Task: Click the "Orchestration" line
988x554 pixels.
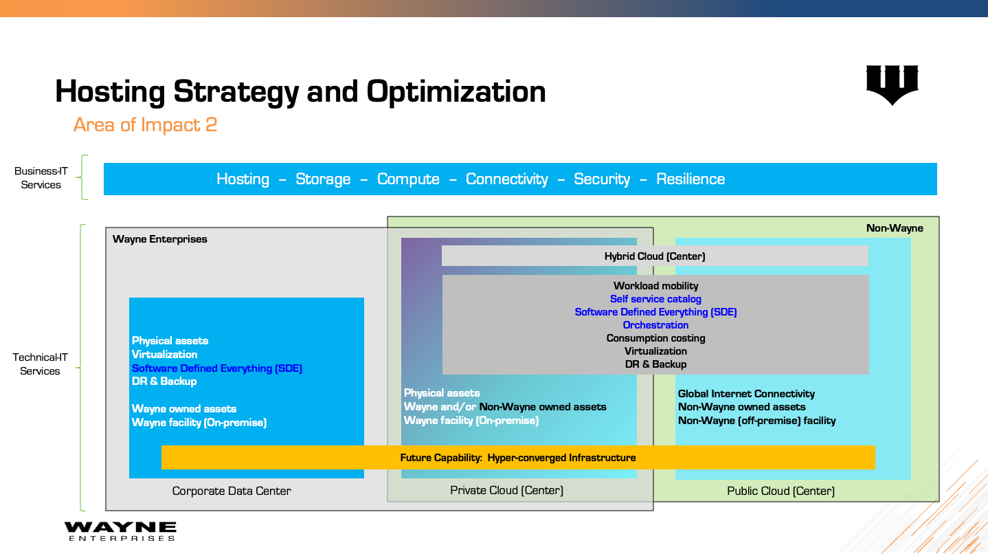Action: click(x=655, y=325)
